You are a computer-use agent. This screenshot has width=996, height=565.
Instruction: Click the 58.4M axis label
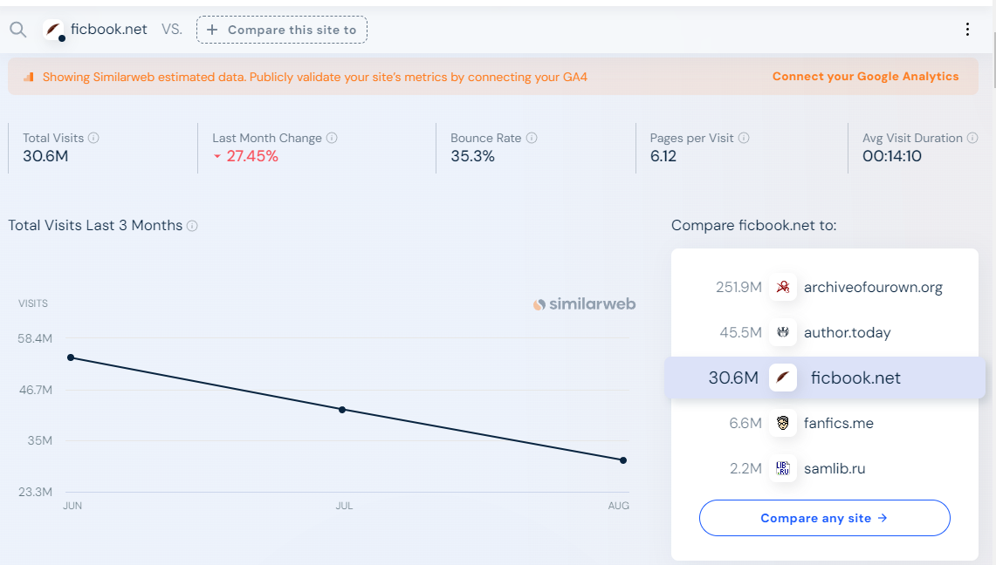(x=35, y=338)
